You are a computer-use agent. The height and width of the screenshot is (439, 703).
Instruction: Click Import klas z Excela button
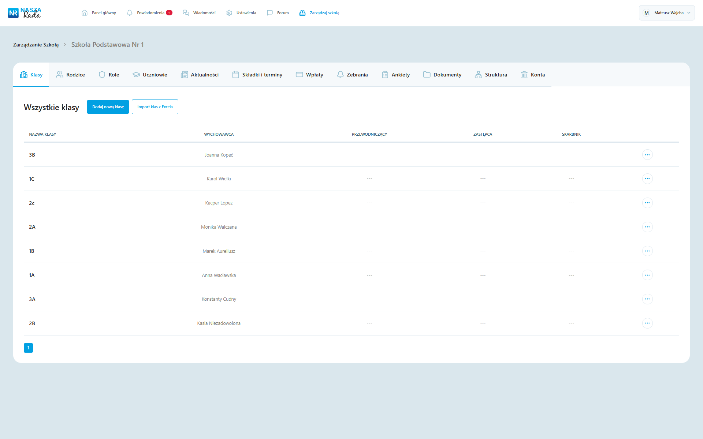tap(155, 107)
